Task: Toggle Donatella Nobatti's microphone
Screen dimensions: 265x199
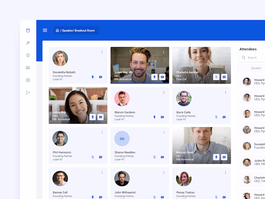Action: tap(93, 77)
